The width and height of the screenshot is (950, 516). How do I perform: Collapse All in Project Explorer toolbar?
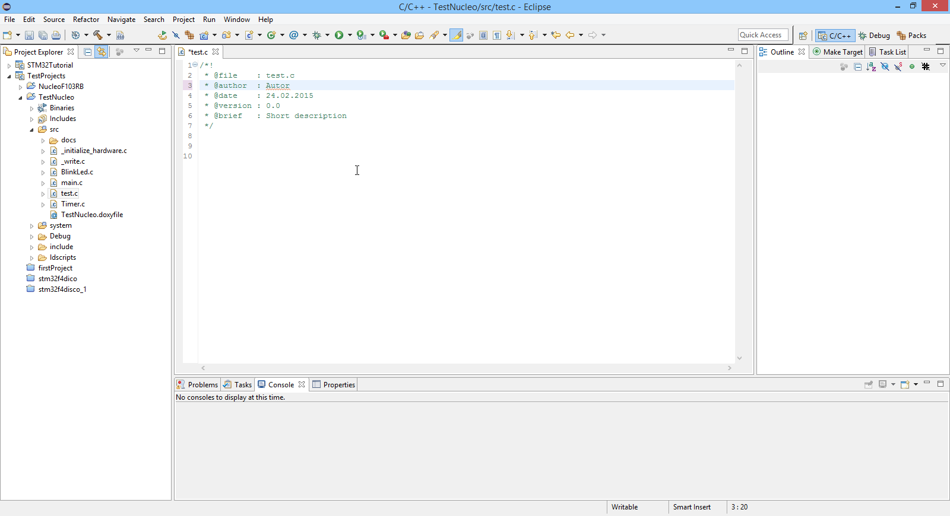pos(88,52)
